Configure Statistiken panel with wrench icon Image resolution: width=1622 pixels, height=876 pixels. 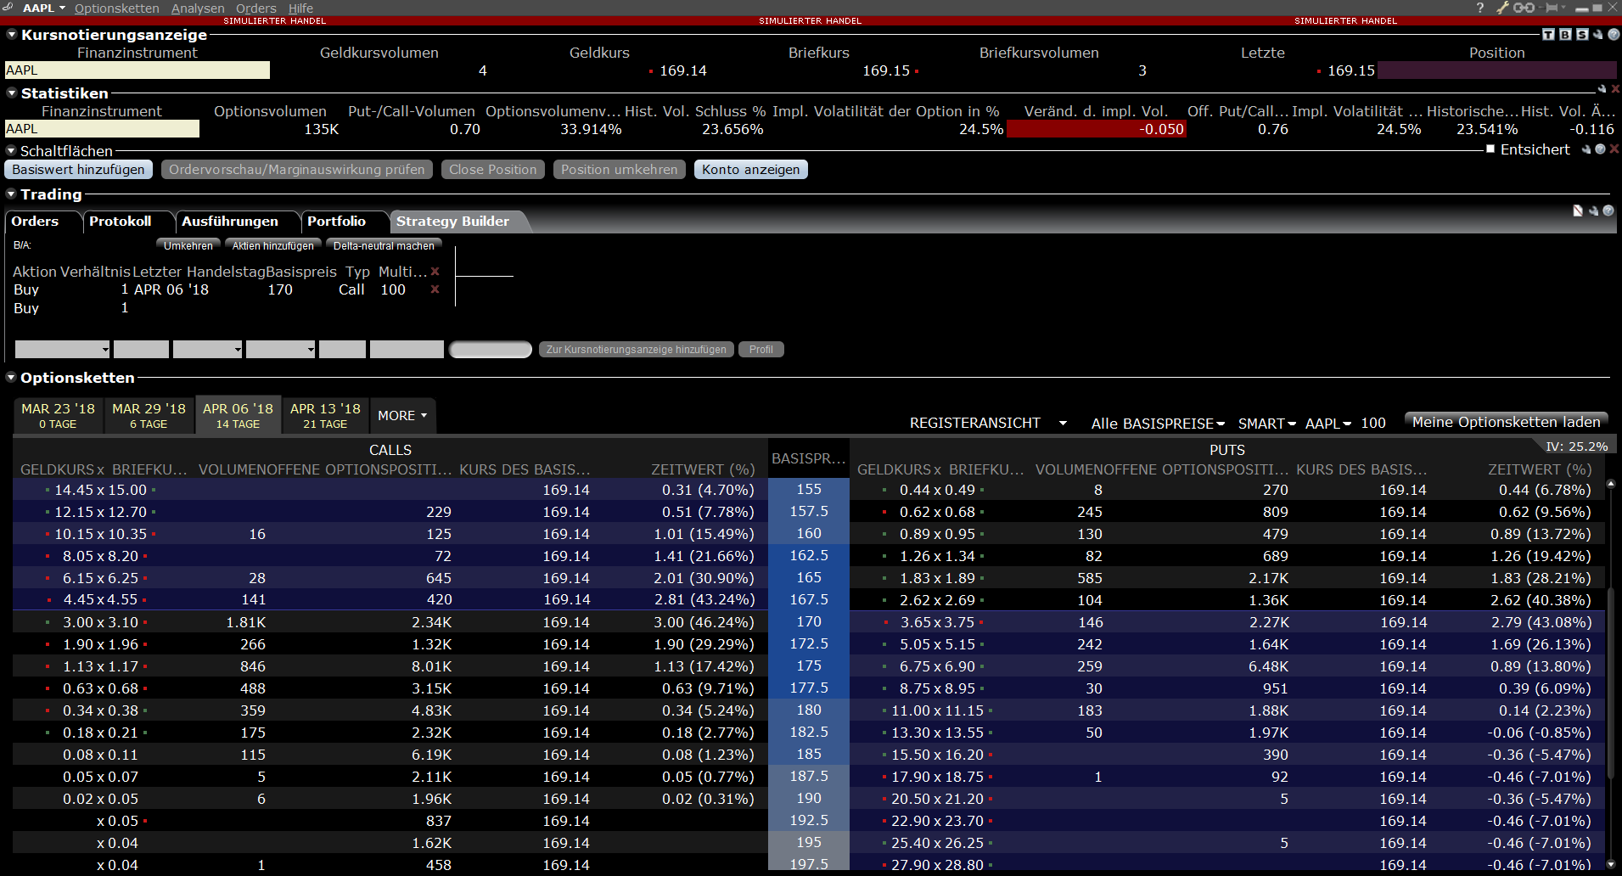(x=1602, y=89)
